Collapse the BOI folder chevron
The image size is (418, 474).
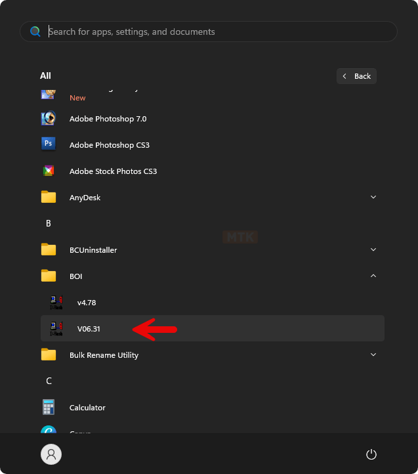tap(373, 276)
